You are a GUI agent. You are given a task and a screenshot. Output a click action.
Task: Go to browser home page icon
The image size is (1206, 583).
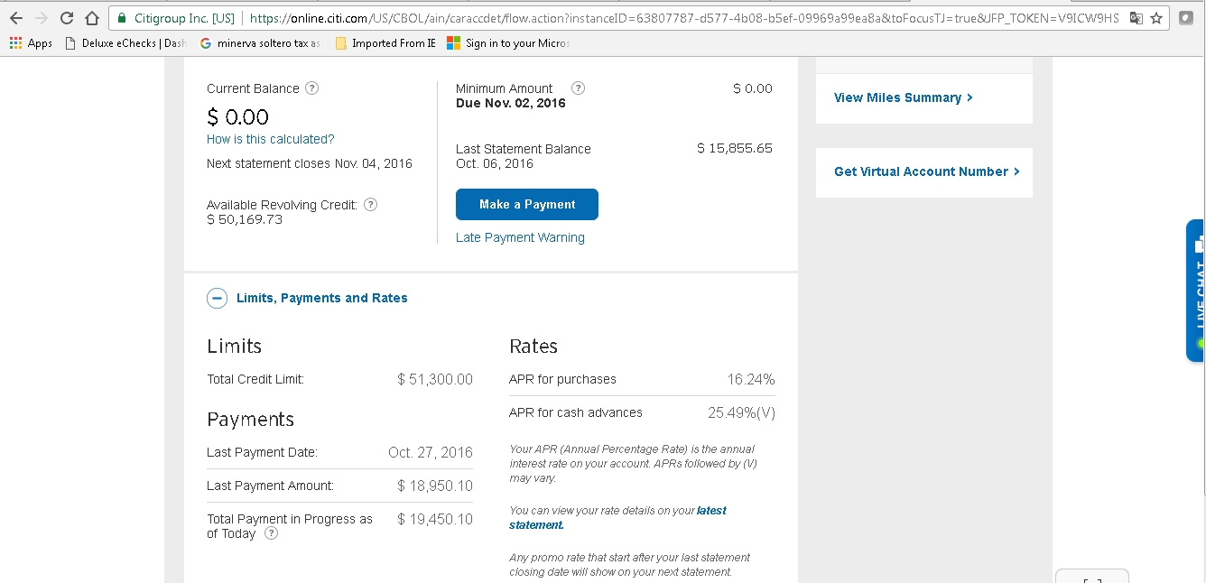[91, 18]
